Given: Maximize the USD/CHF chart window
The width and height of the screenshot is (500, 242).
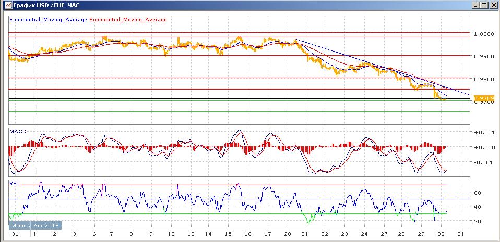Looking at the screenshot, I should coord(484,5).
